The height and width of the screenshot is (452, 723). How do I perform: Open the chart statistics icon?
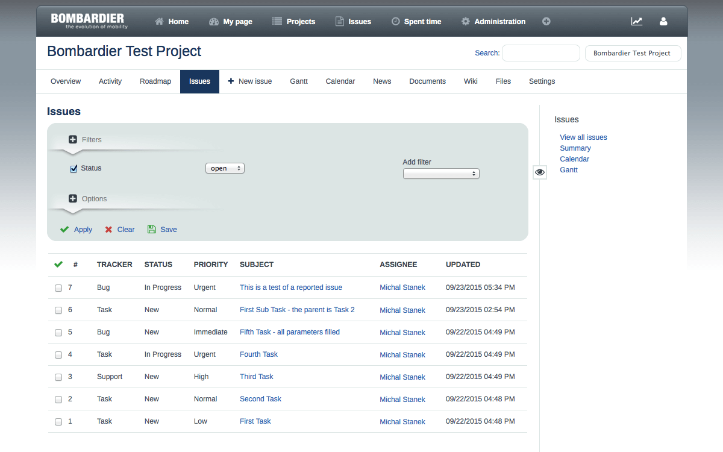coord(637,21)
